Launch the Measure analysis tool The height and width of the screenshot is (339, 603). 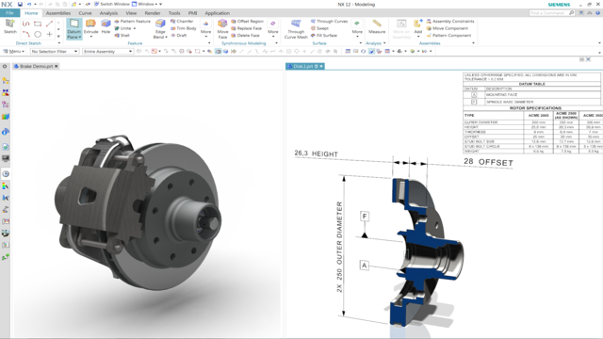coord(377,24)
